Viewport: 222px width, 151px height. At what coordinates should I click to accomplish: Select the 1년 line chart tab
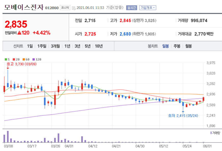click(67, 46)
